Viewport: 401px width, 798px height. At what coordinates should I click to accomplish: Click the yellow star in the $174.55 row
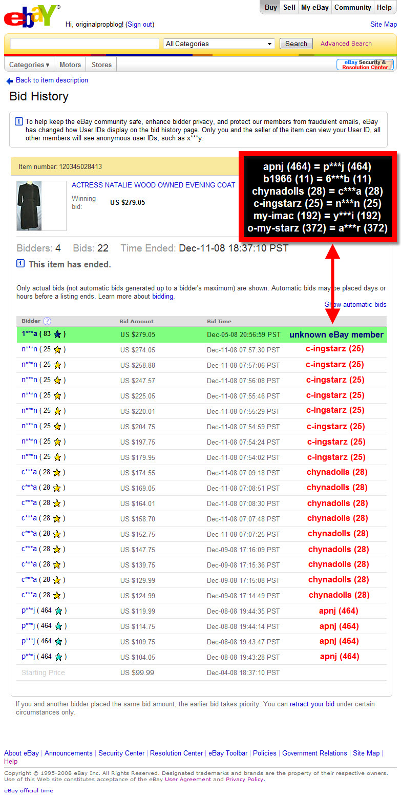point(57,473)
